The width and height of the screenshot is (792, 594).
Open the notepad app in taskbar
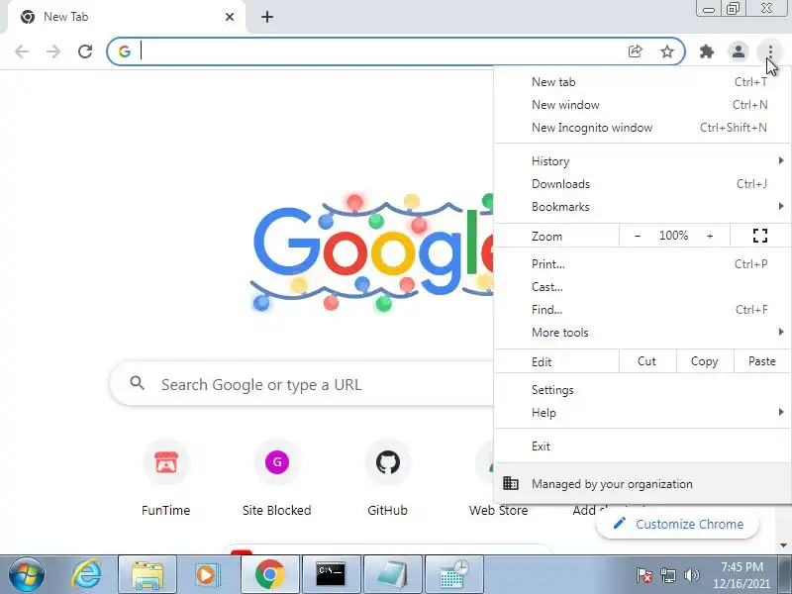click(x=392, y=575)
